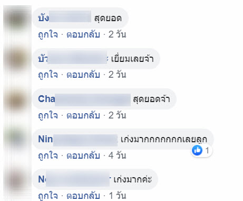View reaction count on เก่งมากกกกกกกเลยลูก comment
Image resolution: width=243 pixels, height=201 pixels.
click(x=207, y=151)
